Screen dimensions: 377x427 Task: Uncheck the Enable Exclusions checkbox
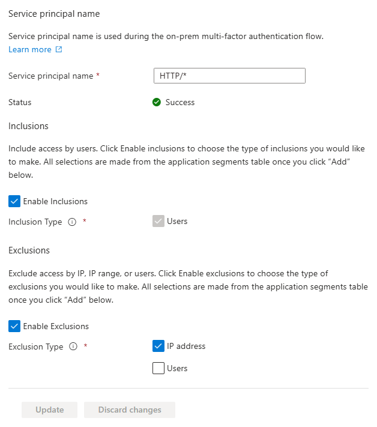click(x=14, y=326)
